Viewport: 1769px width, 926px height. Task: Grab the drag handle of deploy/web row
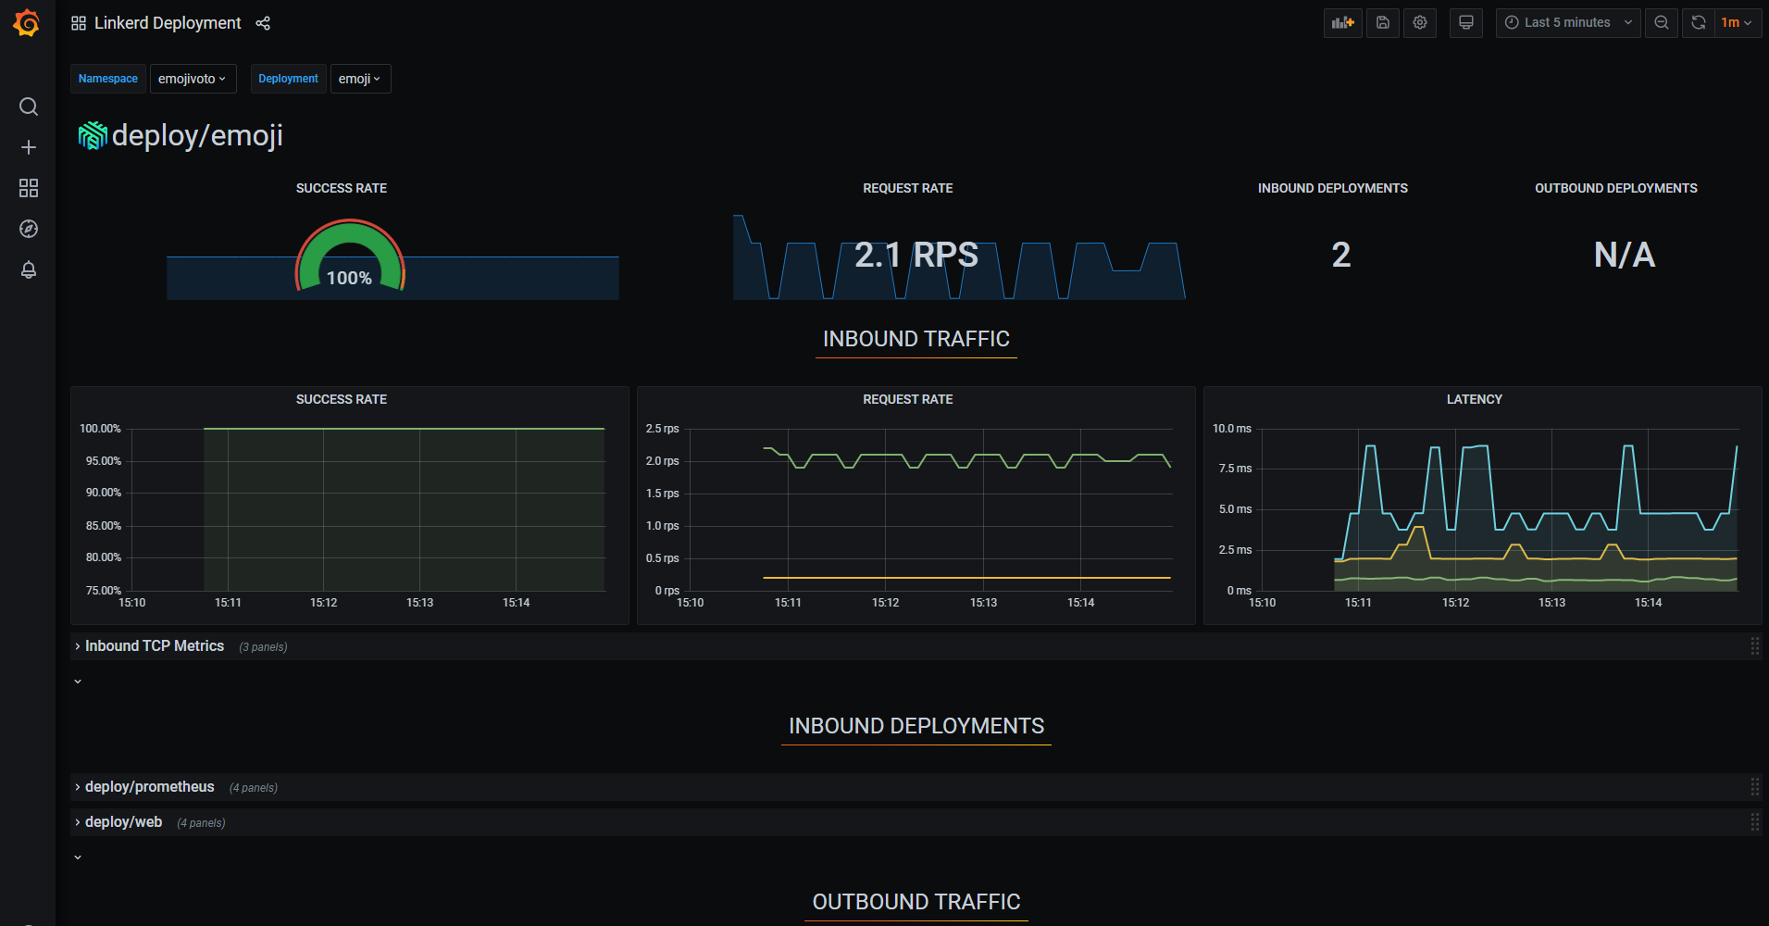pyautogui.click(x=1755, y=822)
